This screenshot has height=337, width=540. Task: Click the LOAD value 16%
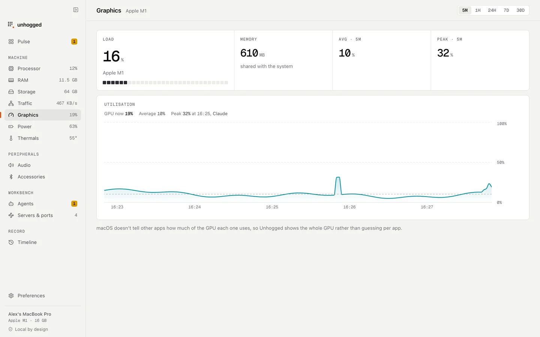(113, 57)
